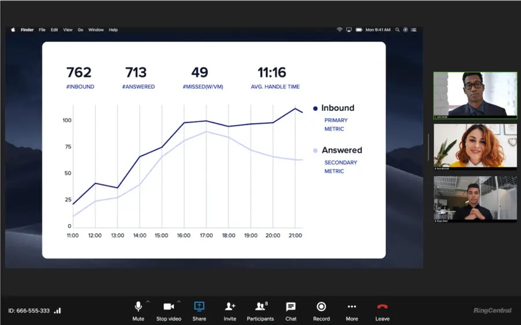Leave the meeting via red phone icon

coord(382,307)
